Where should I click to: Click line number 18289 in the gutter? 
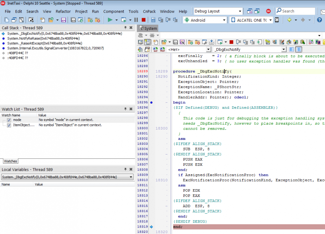click(143, 71)
